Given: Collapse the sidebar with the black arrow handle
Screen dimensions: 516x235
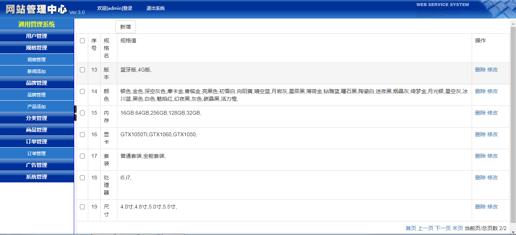Looking at the screenshot, I should point(75,113).
